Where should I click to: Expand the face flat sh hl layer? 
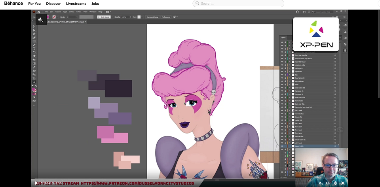click(x=289, y=78)
